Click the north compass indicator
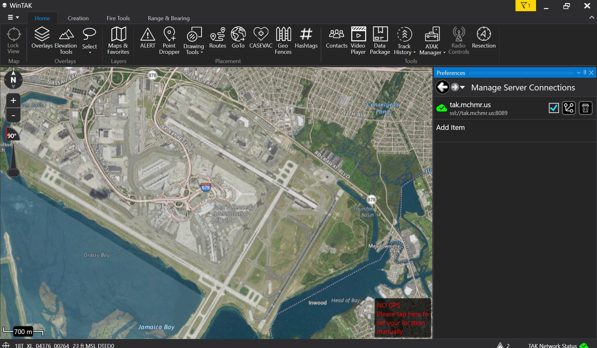This screenshot has height=348, width=597. pyautogui.click(x=13, y=80)
